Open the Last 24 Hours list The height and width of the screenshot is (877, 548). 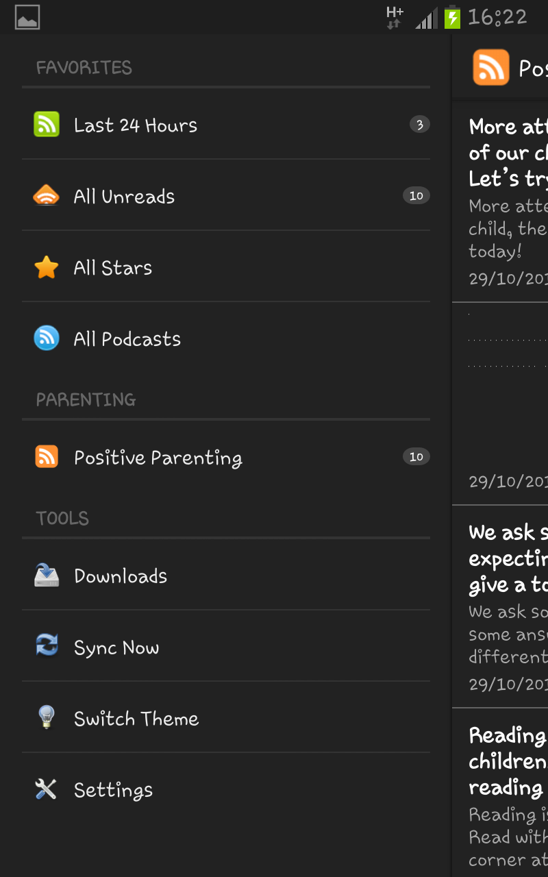pyautogui.click(x=136, y=125)
